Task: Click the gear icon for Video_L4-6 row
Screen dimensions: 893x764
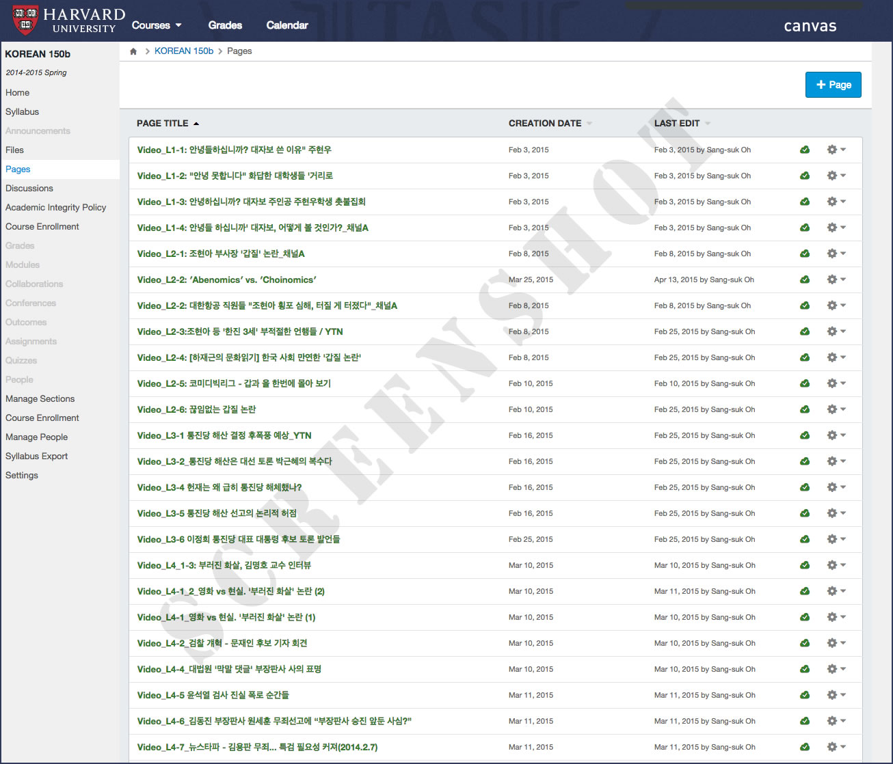Action: pyautogui.click(x=836, y=721)
